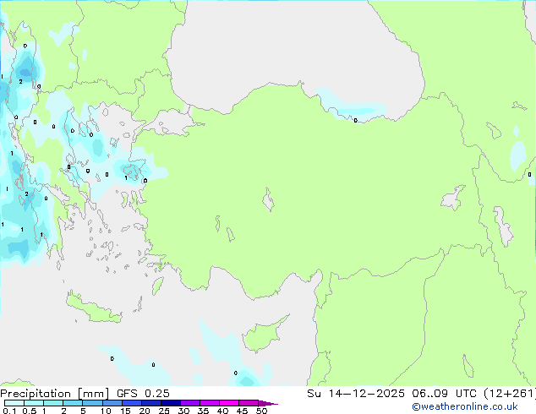Select the 5–10 mm legend color swatch
Image resolution: width=536 pixels, height=414 pixels.
(92, 403)
